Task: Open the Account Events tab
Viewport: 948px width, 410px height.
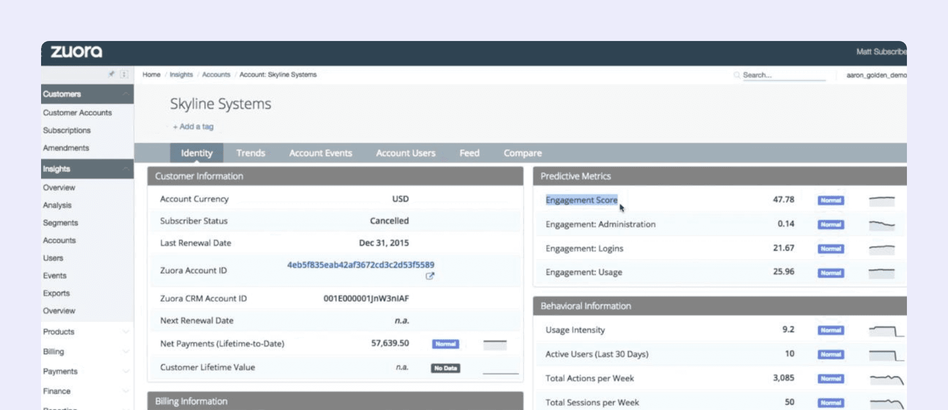Action: [x=320, y=153]
